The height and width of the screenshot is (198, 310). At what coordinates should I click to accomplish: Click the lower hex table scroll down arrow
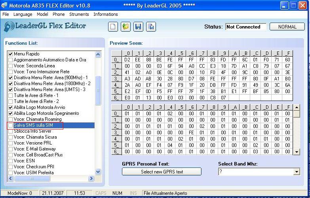tap(297, 152)
